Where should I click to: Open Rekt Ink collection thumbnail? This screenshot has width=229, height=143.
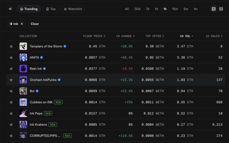click(x=23, y=68)
